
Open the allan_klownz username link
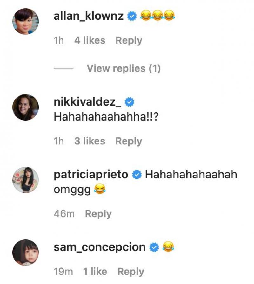pyautogui.click(x=89, y=16)
